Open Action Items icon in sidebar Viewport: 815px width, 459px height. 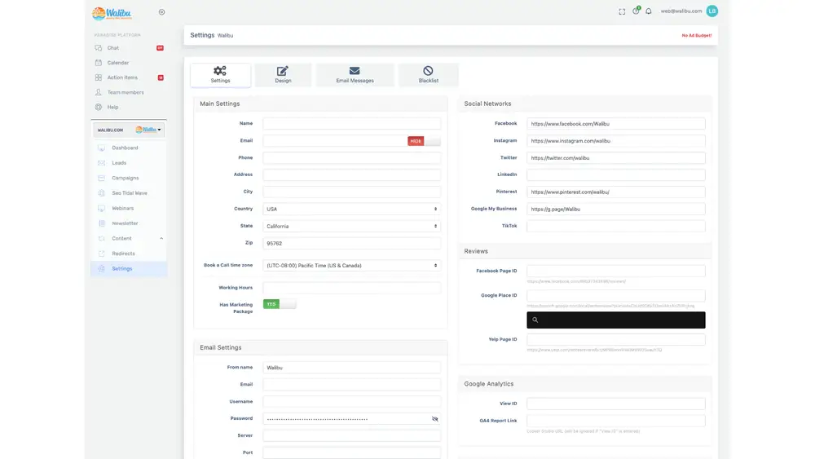99,77
